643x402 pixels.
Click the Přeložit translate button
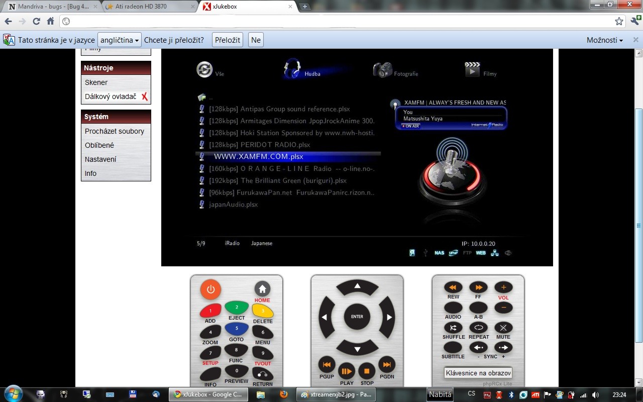point(228,40)
